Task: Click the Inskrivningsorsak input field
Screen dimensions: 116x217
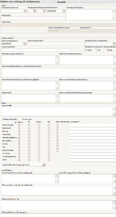Action: tap(56, 44)
